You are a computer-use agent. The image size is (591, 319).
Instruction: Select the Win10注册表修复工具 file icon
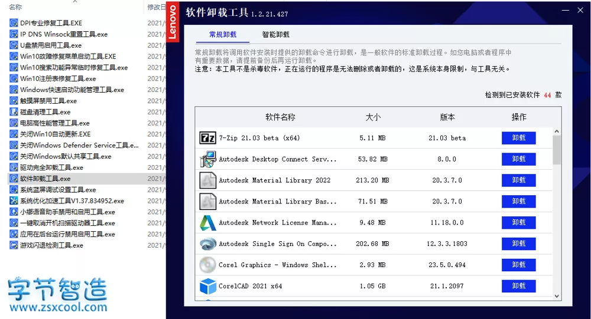[x=14, y=78]
